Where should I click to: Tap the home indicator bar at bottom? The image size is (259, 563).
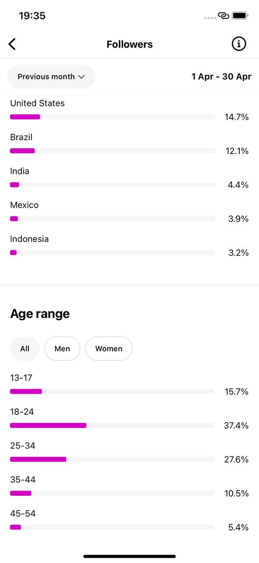pyautogui.click(x=130, y=556)
